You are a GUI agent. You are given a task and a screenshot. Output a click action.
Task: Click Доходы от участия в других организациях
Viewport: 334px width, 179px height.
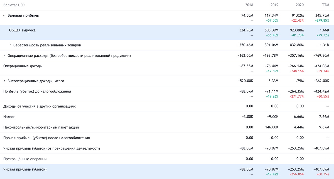pos(39,106)
